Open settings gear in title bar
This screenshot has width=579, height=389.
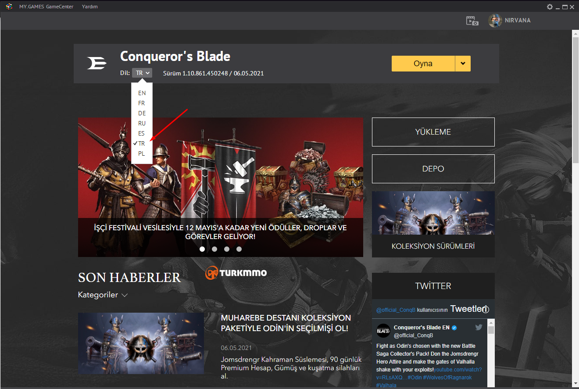[x=550, y=7]
